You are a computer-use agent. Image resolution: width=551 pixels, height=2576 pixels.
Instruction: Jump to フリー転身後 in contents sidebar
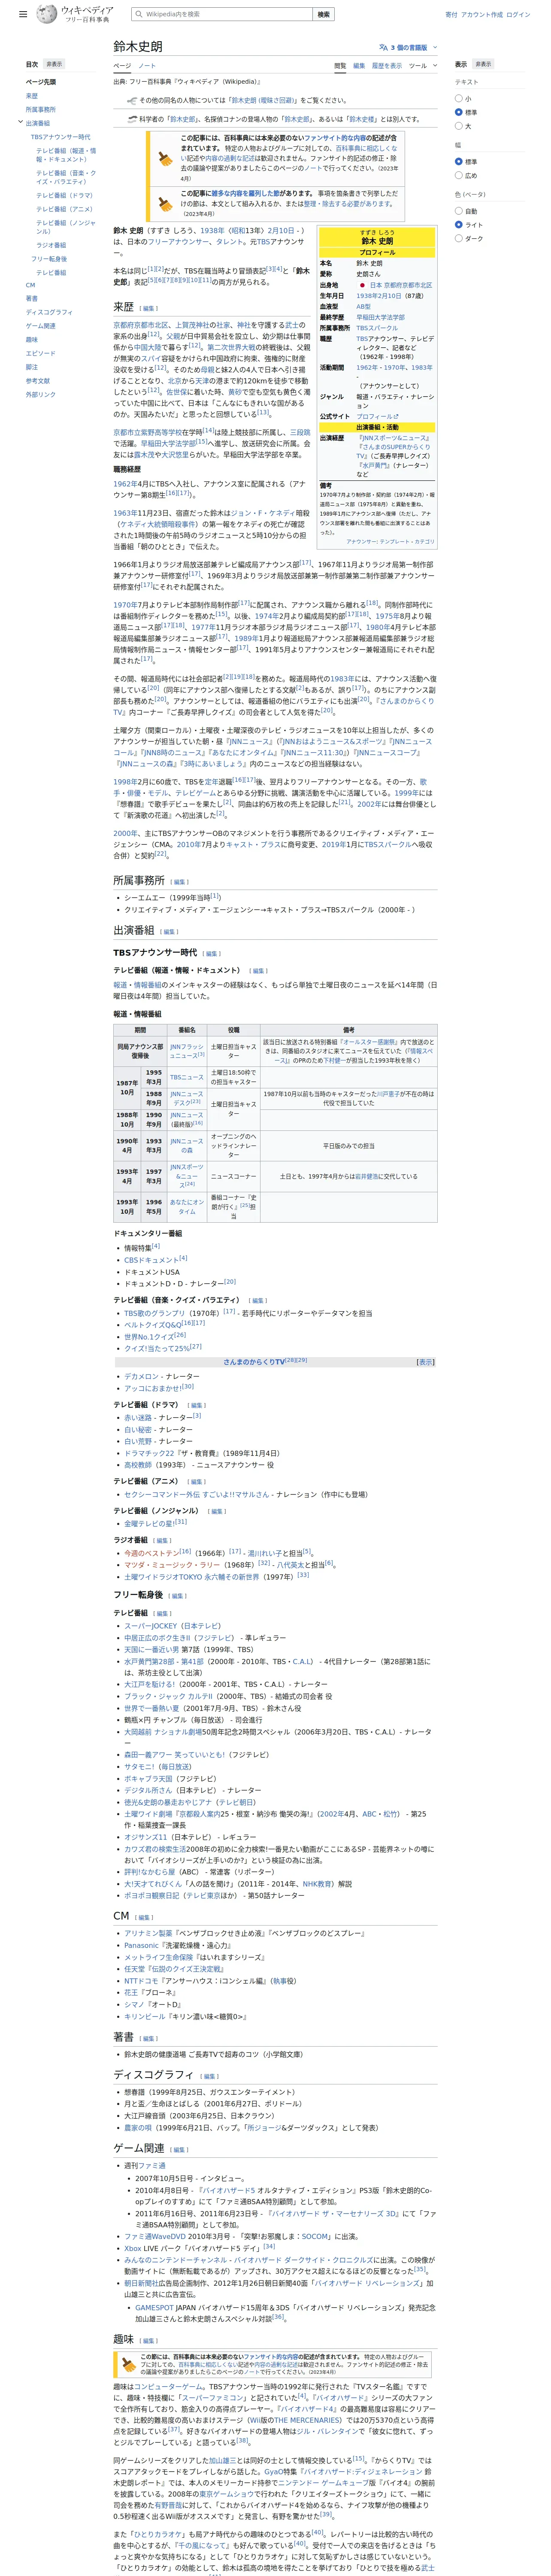[x=49, y=259]
